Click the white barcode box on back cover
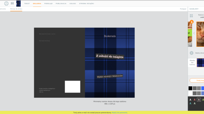This screenshot has height=114, width=204. coord(73,87)
